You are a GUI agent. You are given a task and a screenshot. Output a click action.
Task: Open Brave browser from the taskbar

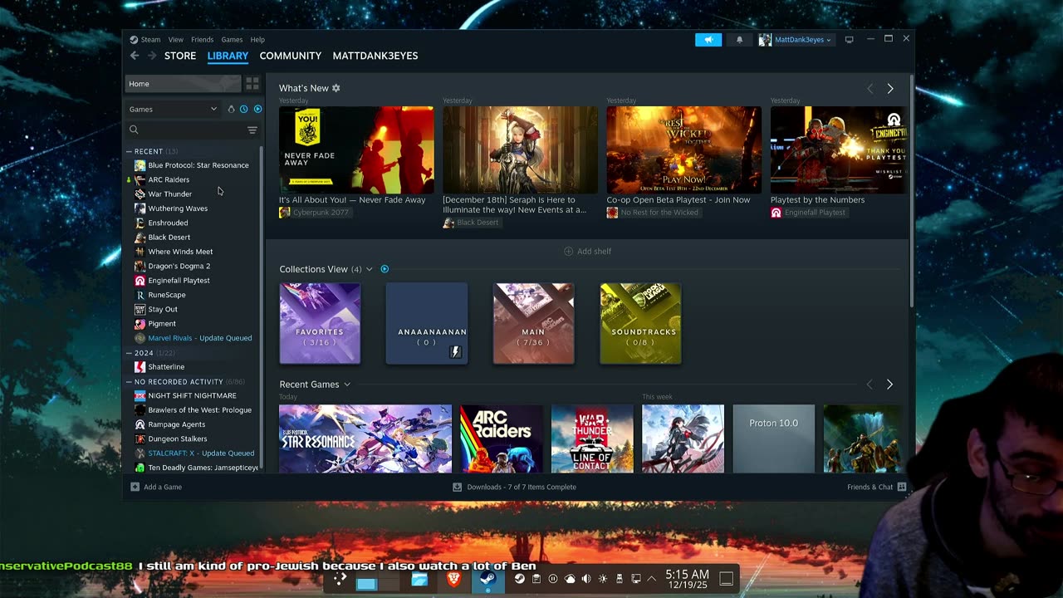tap(453, 579)
